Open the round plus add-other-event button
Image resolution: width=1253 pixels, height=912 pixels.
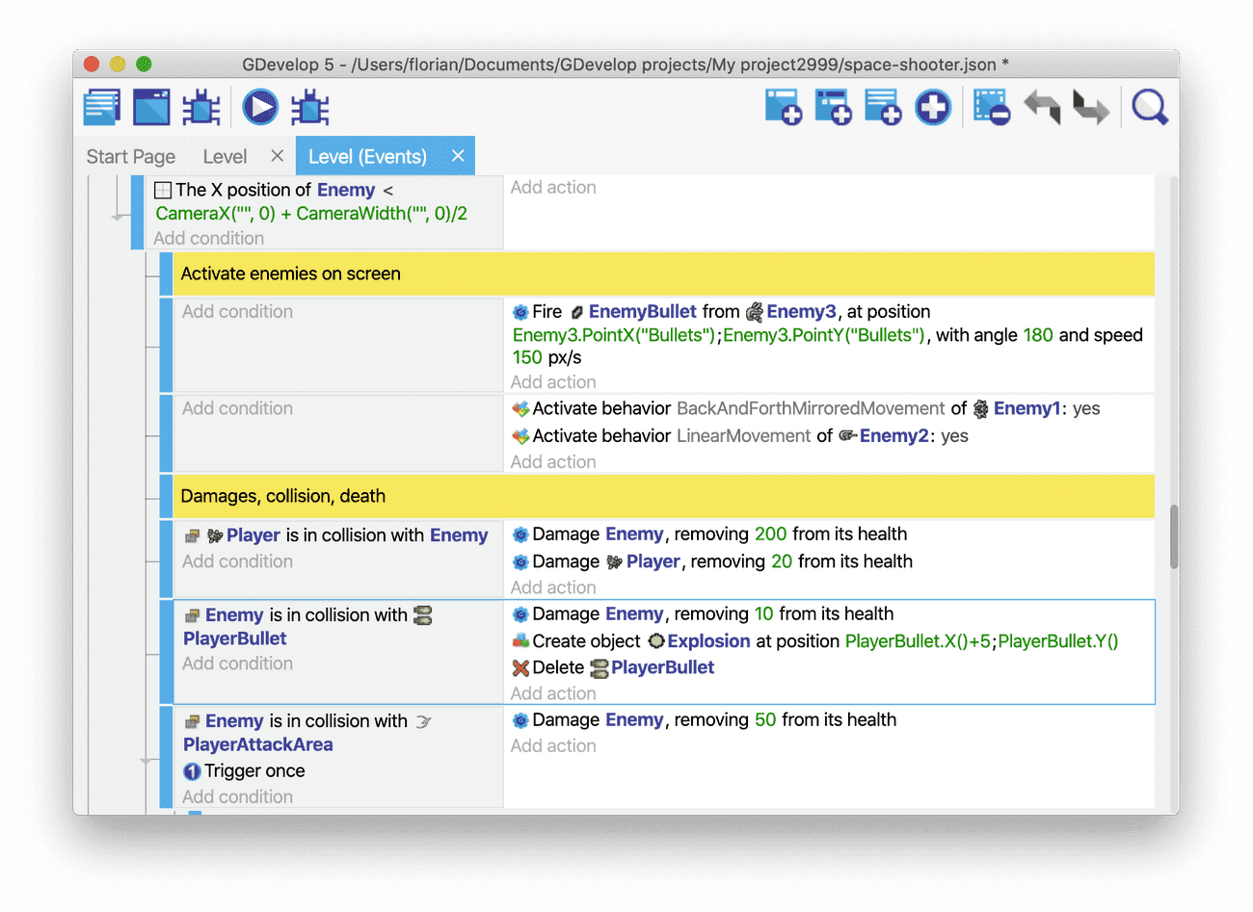click(x=932, y=107)
